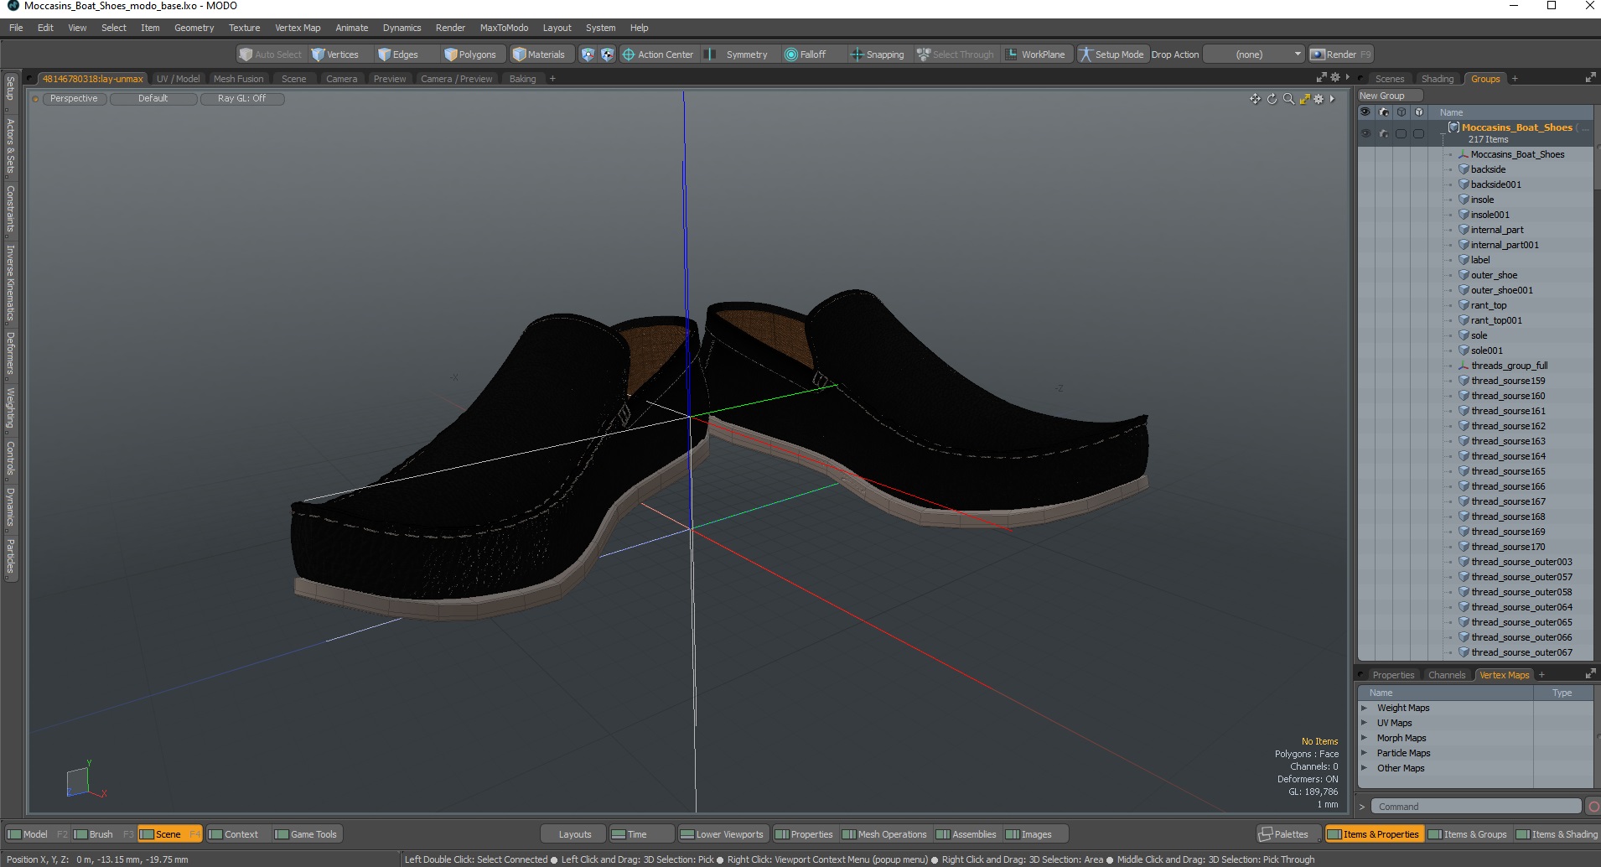This screenshot has width=1601, height=867.
Task: Click the second selection-type icon beside Action Center
Action: (x=607, y=55)
